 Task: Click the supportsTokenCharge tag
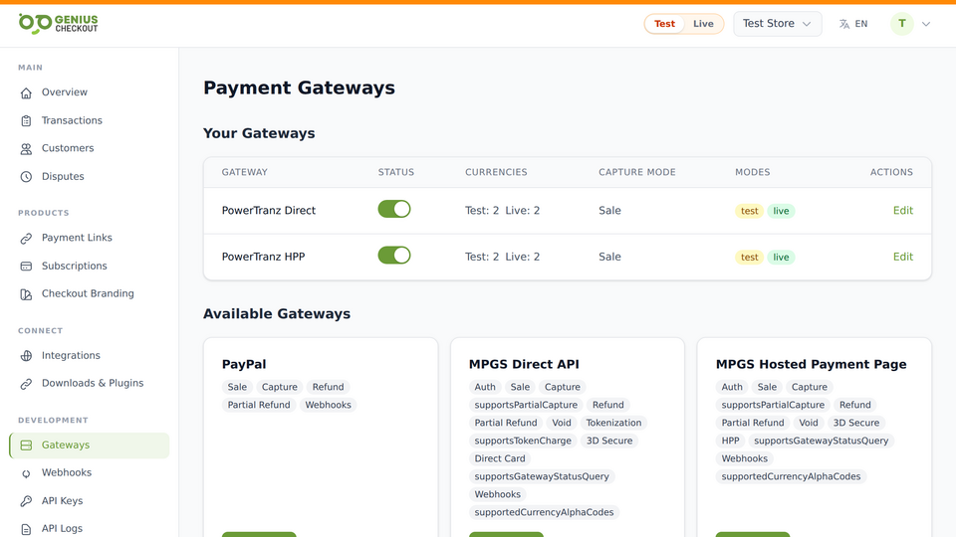coord(523,441)
